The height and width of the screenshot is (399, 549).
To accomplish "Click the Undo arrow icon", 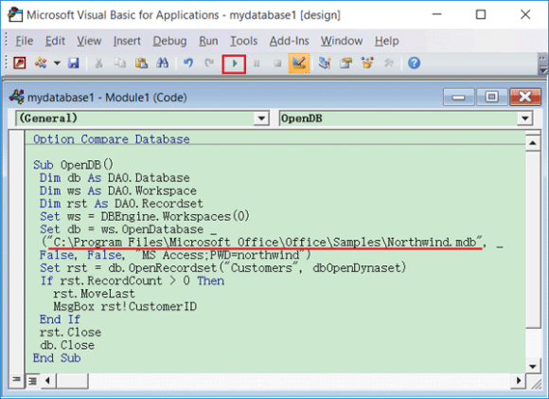I will (188, 63).
